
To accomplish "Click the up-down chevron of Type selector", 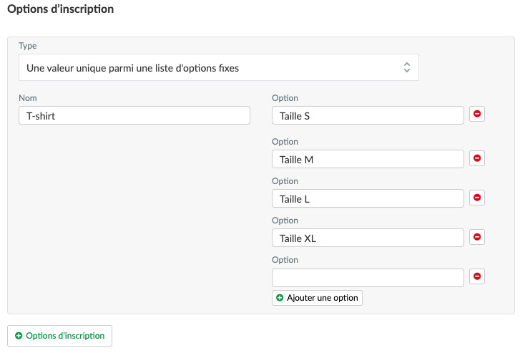I will (x=407, y=67).
